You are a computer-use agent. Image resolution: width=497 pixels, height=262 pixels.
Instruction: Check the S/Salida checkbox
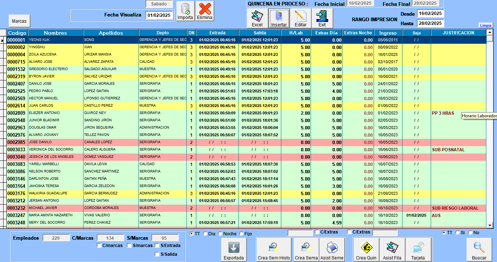tap(157, 254)
